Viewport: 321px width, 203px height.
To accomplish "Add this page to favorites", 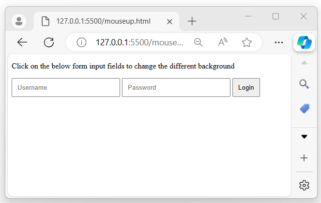I will point(247,42).
